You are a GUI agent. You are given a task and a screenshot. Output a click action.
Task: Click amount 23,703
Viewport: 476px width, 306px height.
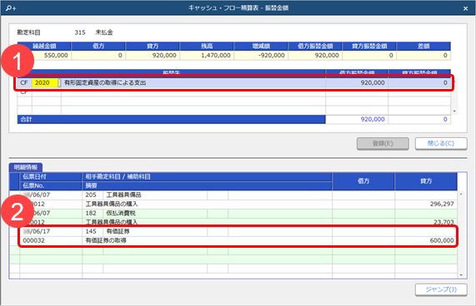443,222
